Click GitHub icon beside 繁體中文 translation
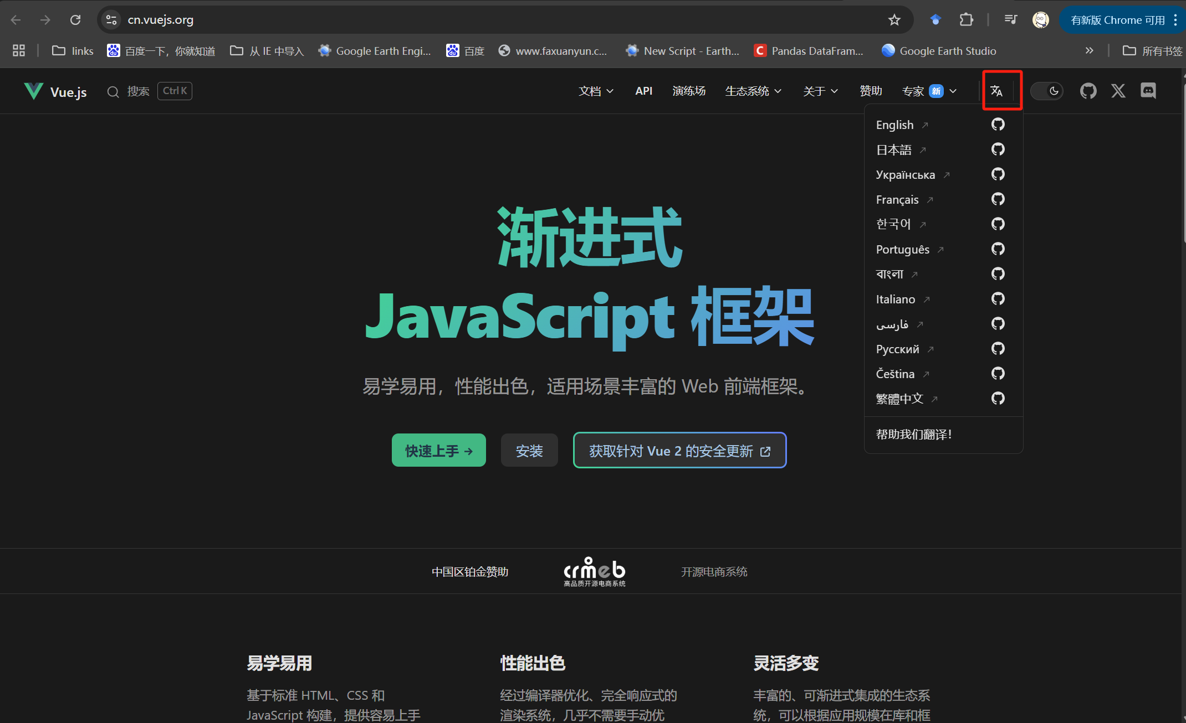The width and height of the screenshot is (1186, 723). pos(998,399)
